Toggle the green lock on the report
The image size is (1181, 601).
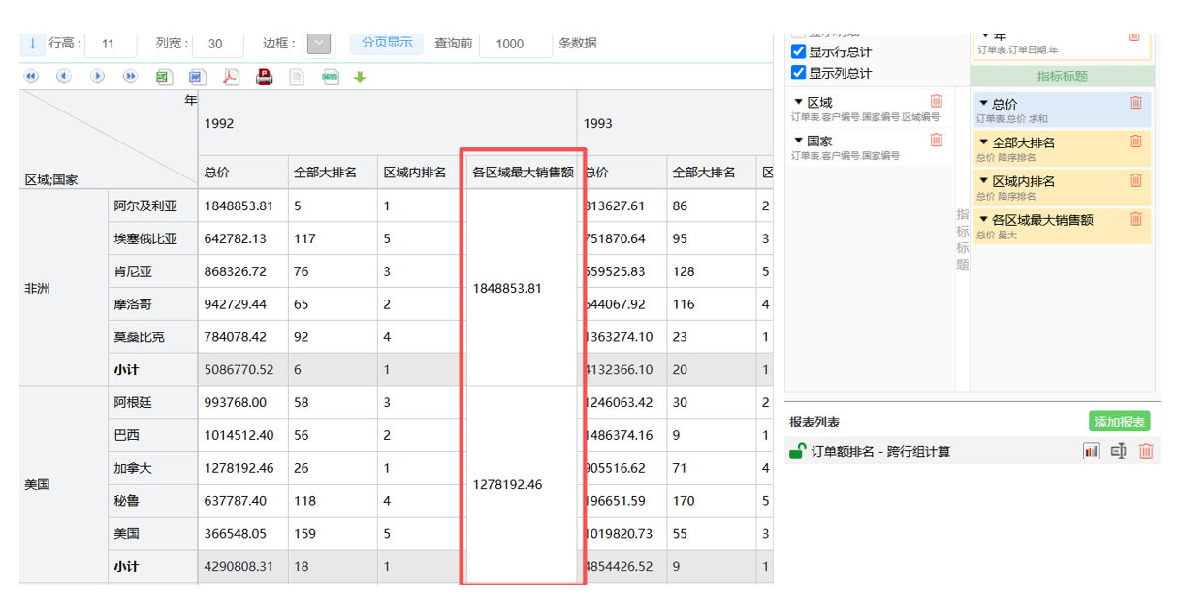coord(797,451)
